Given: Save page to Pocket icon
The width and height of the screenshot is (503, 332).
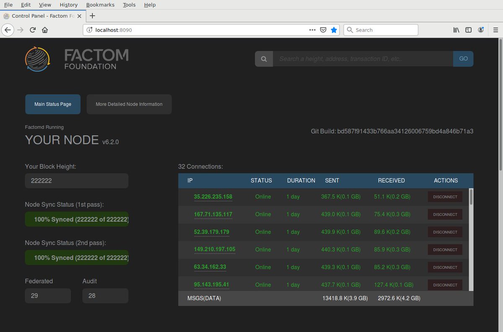Looking at the screenshot, I should pyautogui.click(x=323, y=30).
